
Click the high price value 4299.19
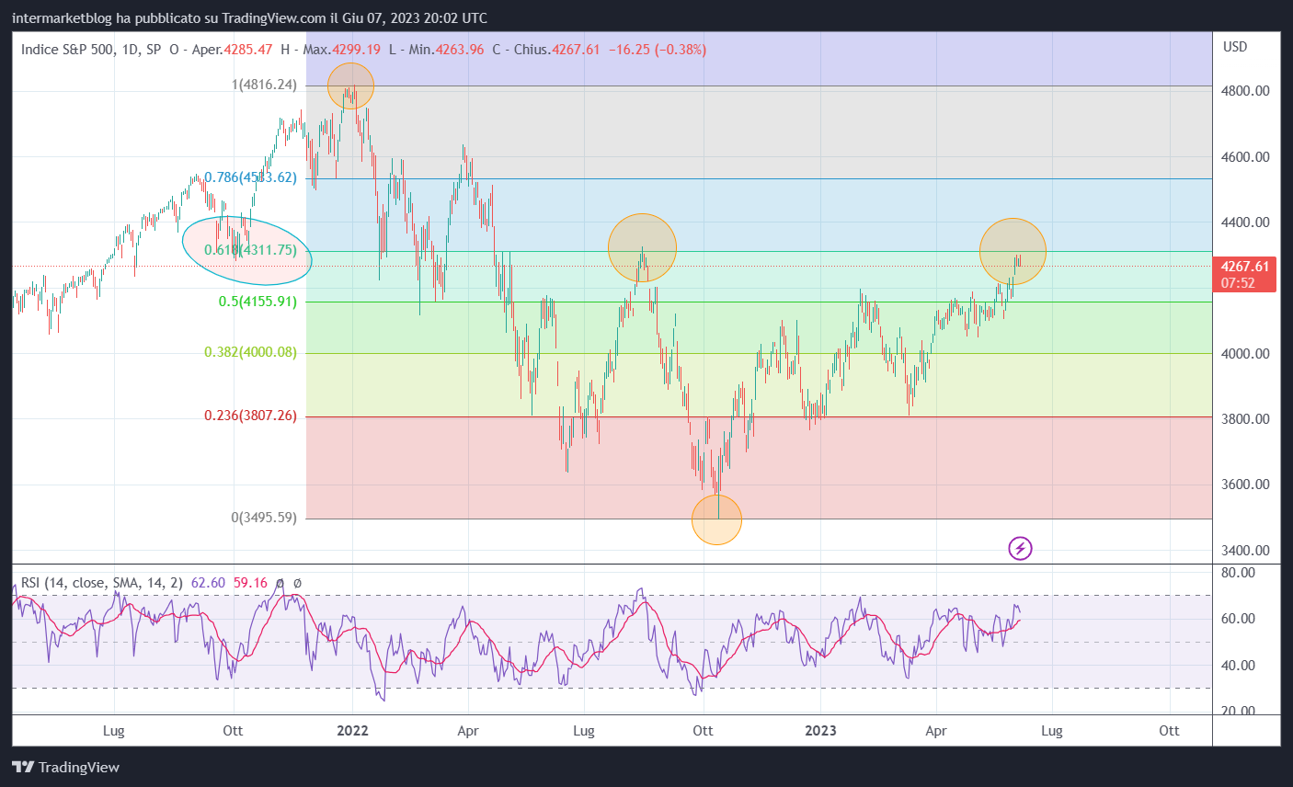pyautogui.click(x=356, y=50)
